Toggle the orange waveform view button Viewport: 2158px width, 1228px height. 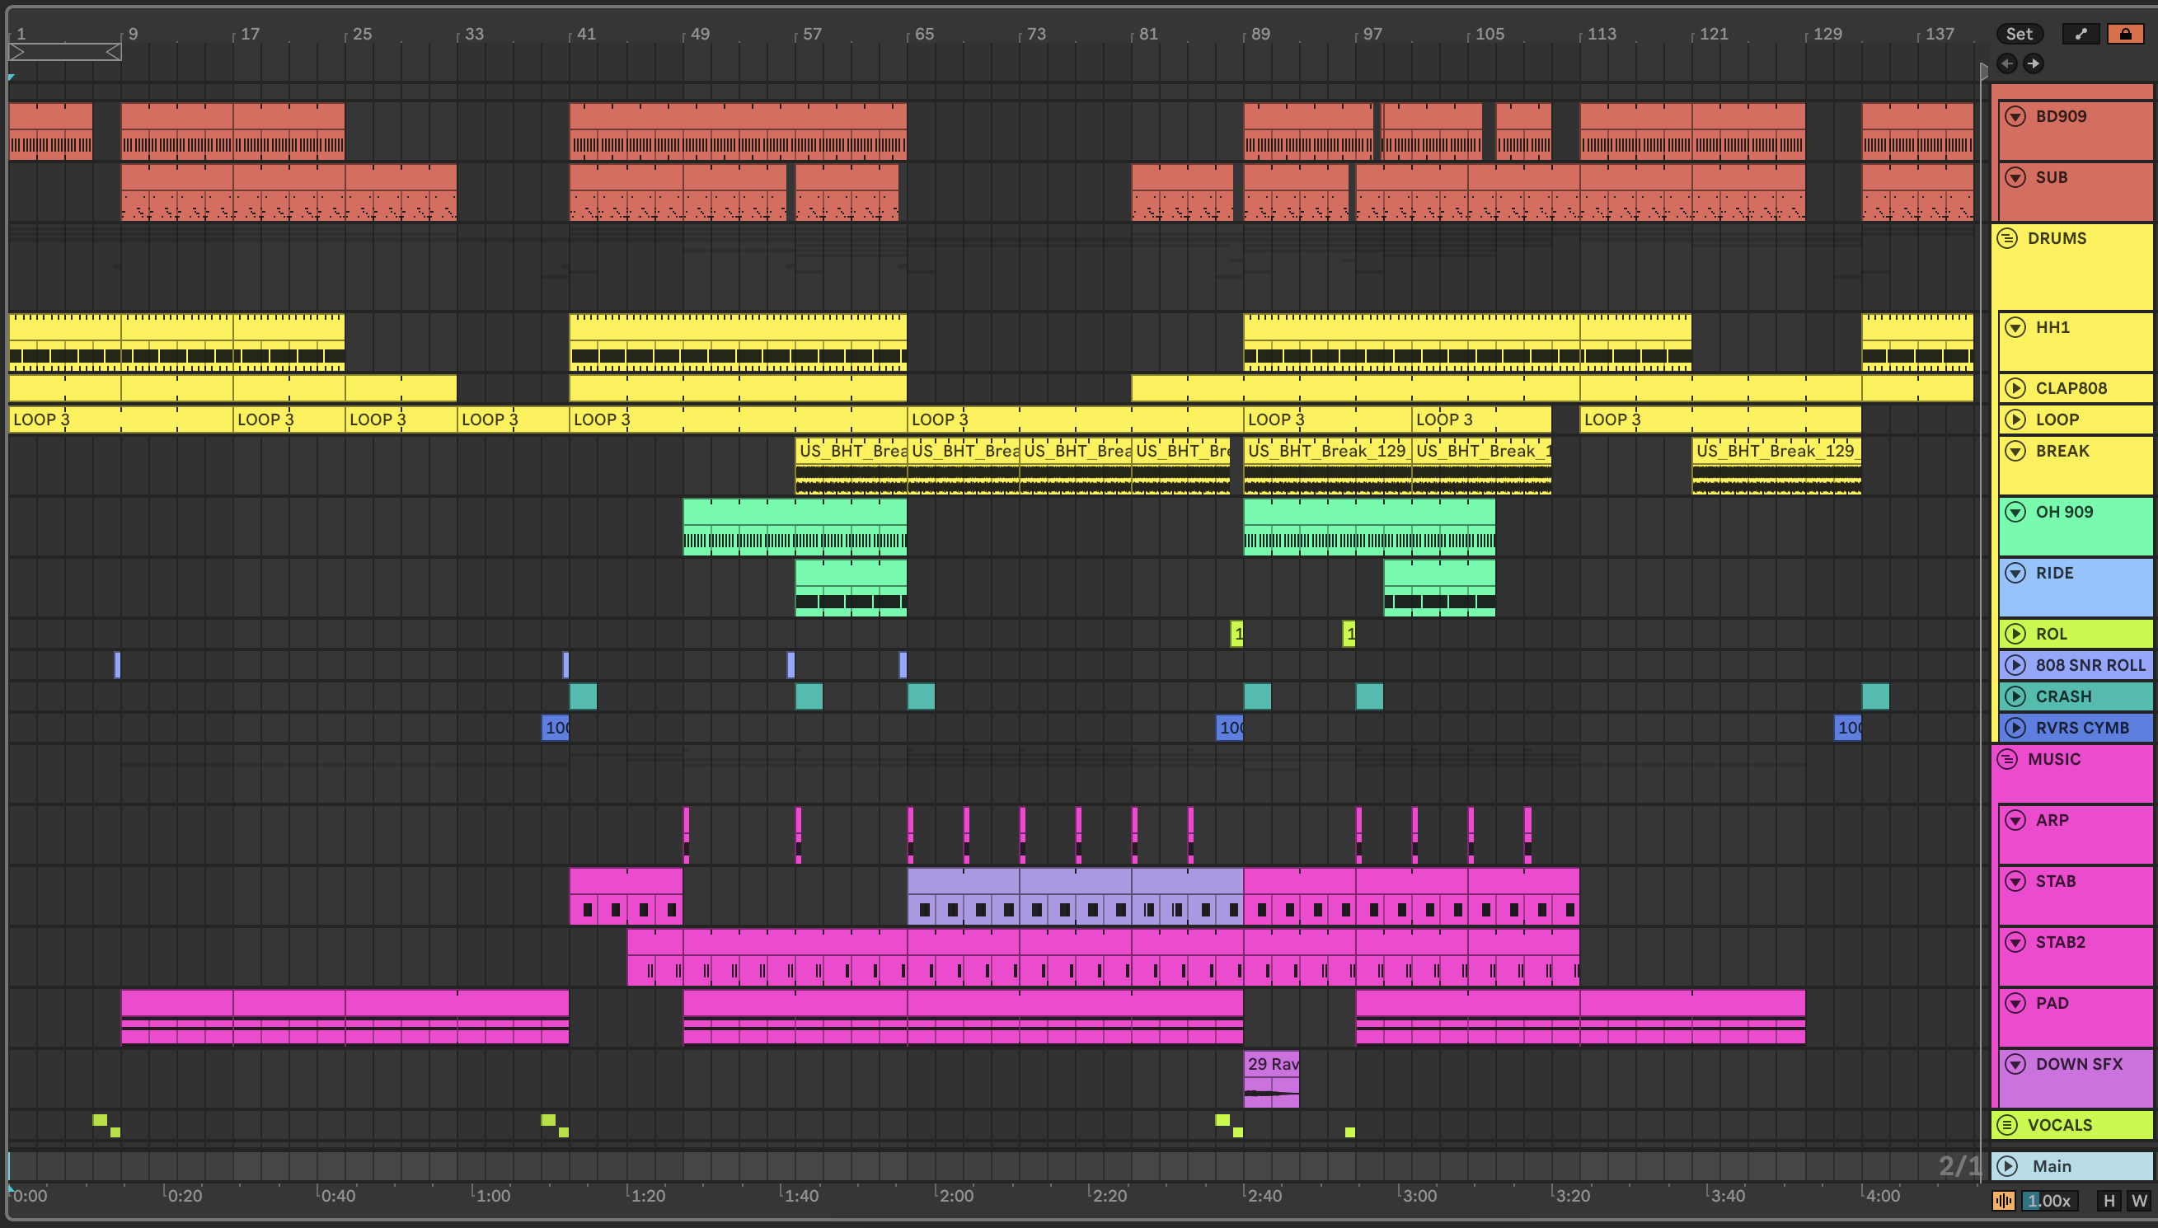pyautogui.click(x=2003, y=1201)
